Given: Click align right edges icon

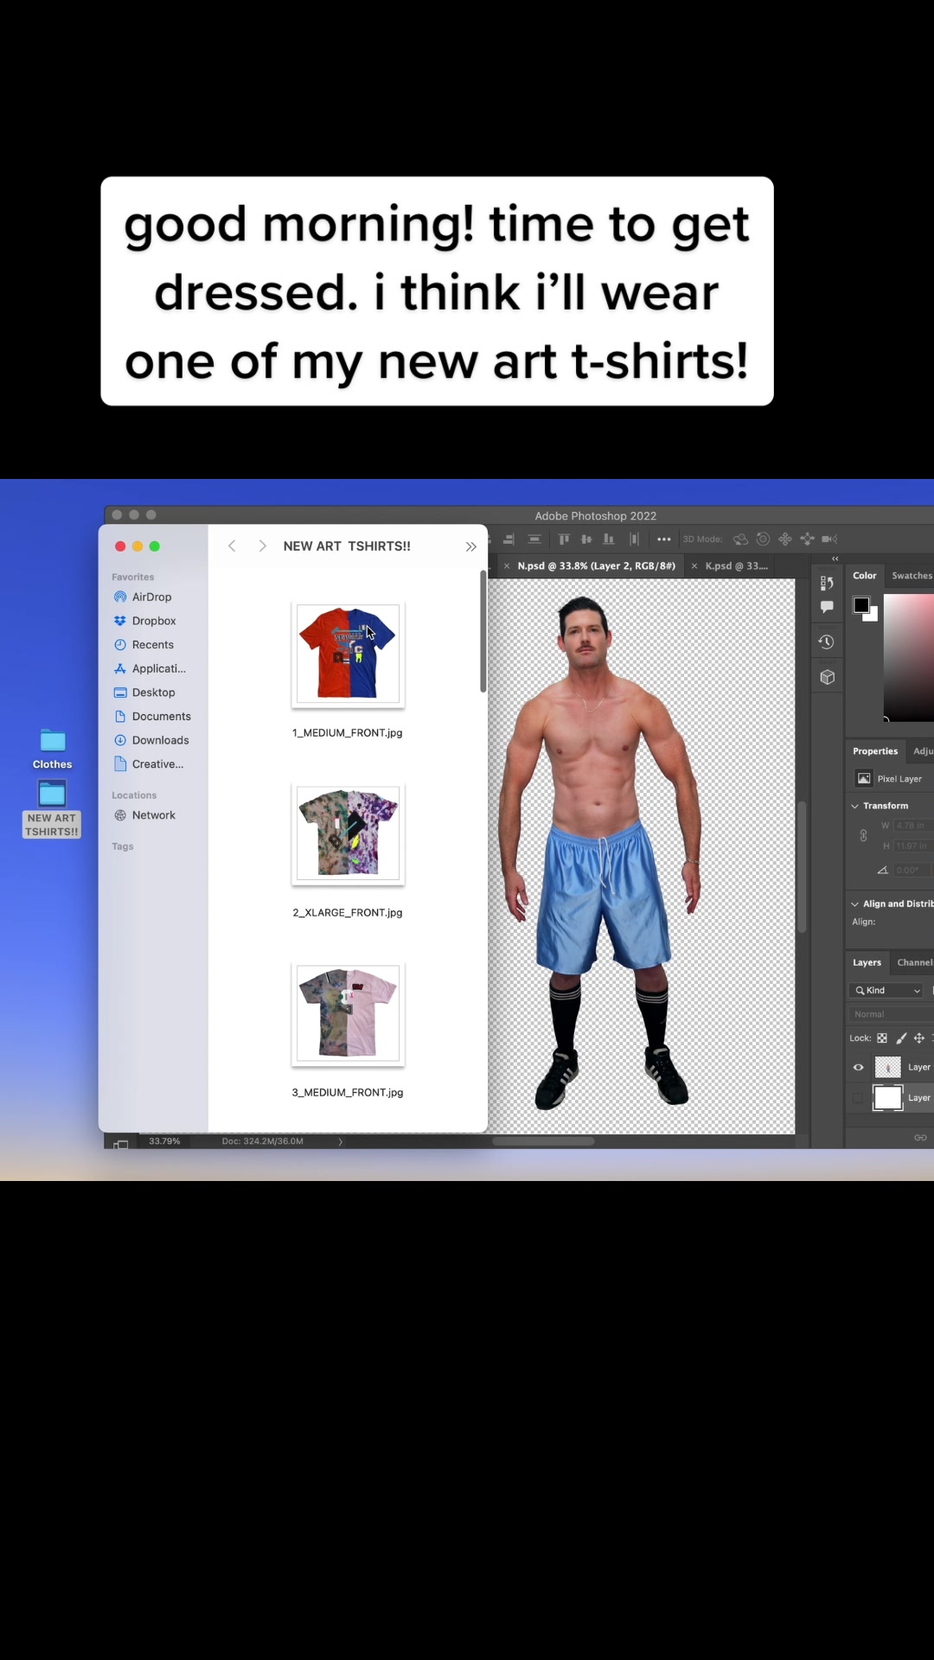Looking at the screenshot, I should (x=509, y=539).
